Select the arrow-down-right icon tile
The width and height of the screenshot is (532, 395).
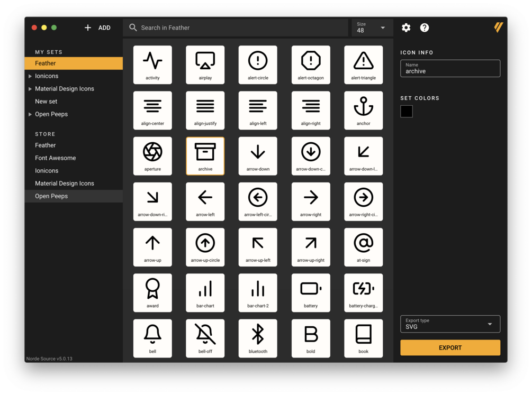pos(152,201)
